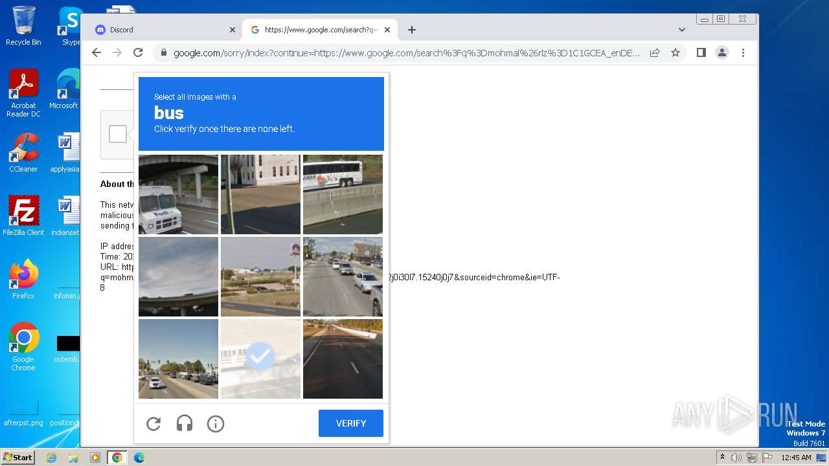Open the Chrome profile menu
The height and width of the screenshot is (466, 829).
pos(722,53)
